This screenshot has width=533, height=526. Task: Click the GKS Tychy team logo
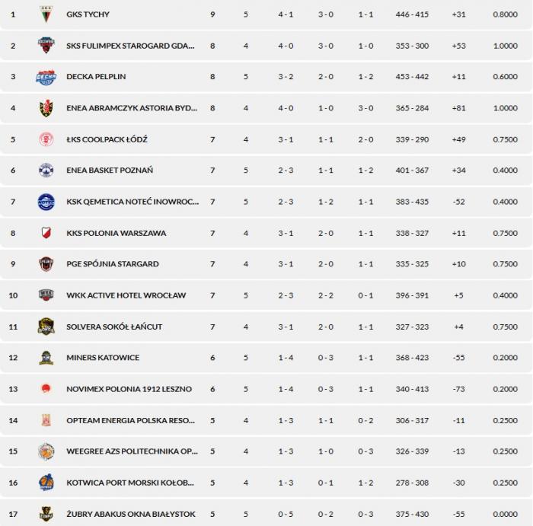click(x=46, y=14)
